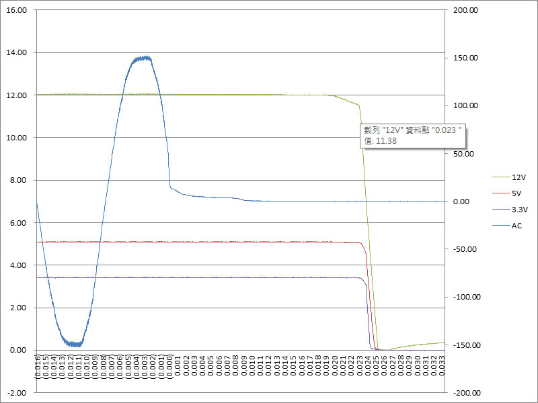Click the green 12V legend line swatch
This screenshot has height=403, width=538.
[501, 177]
